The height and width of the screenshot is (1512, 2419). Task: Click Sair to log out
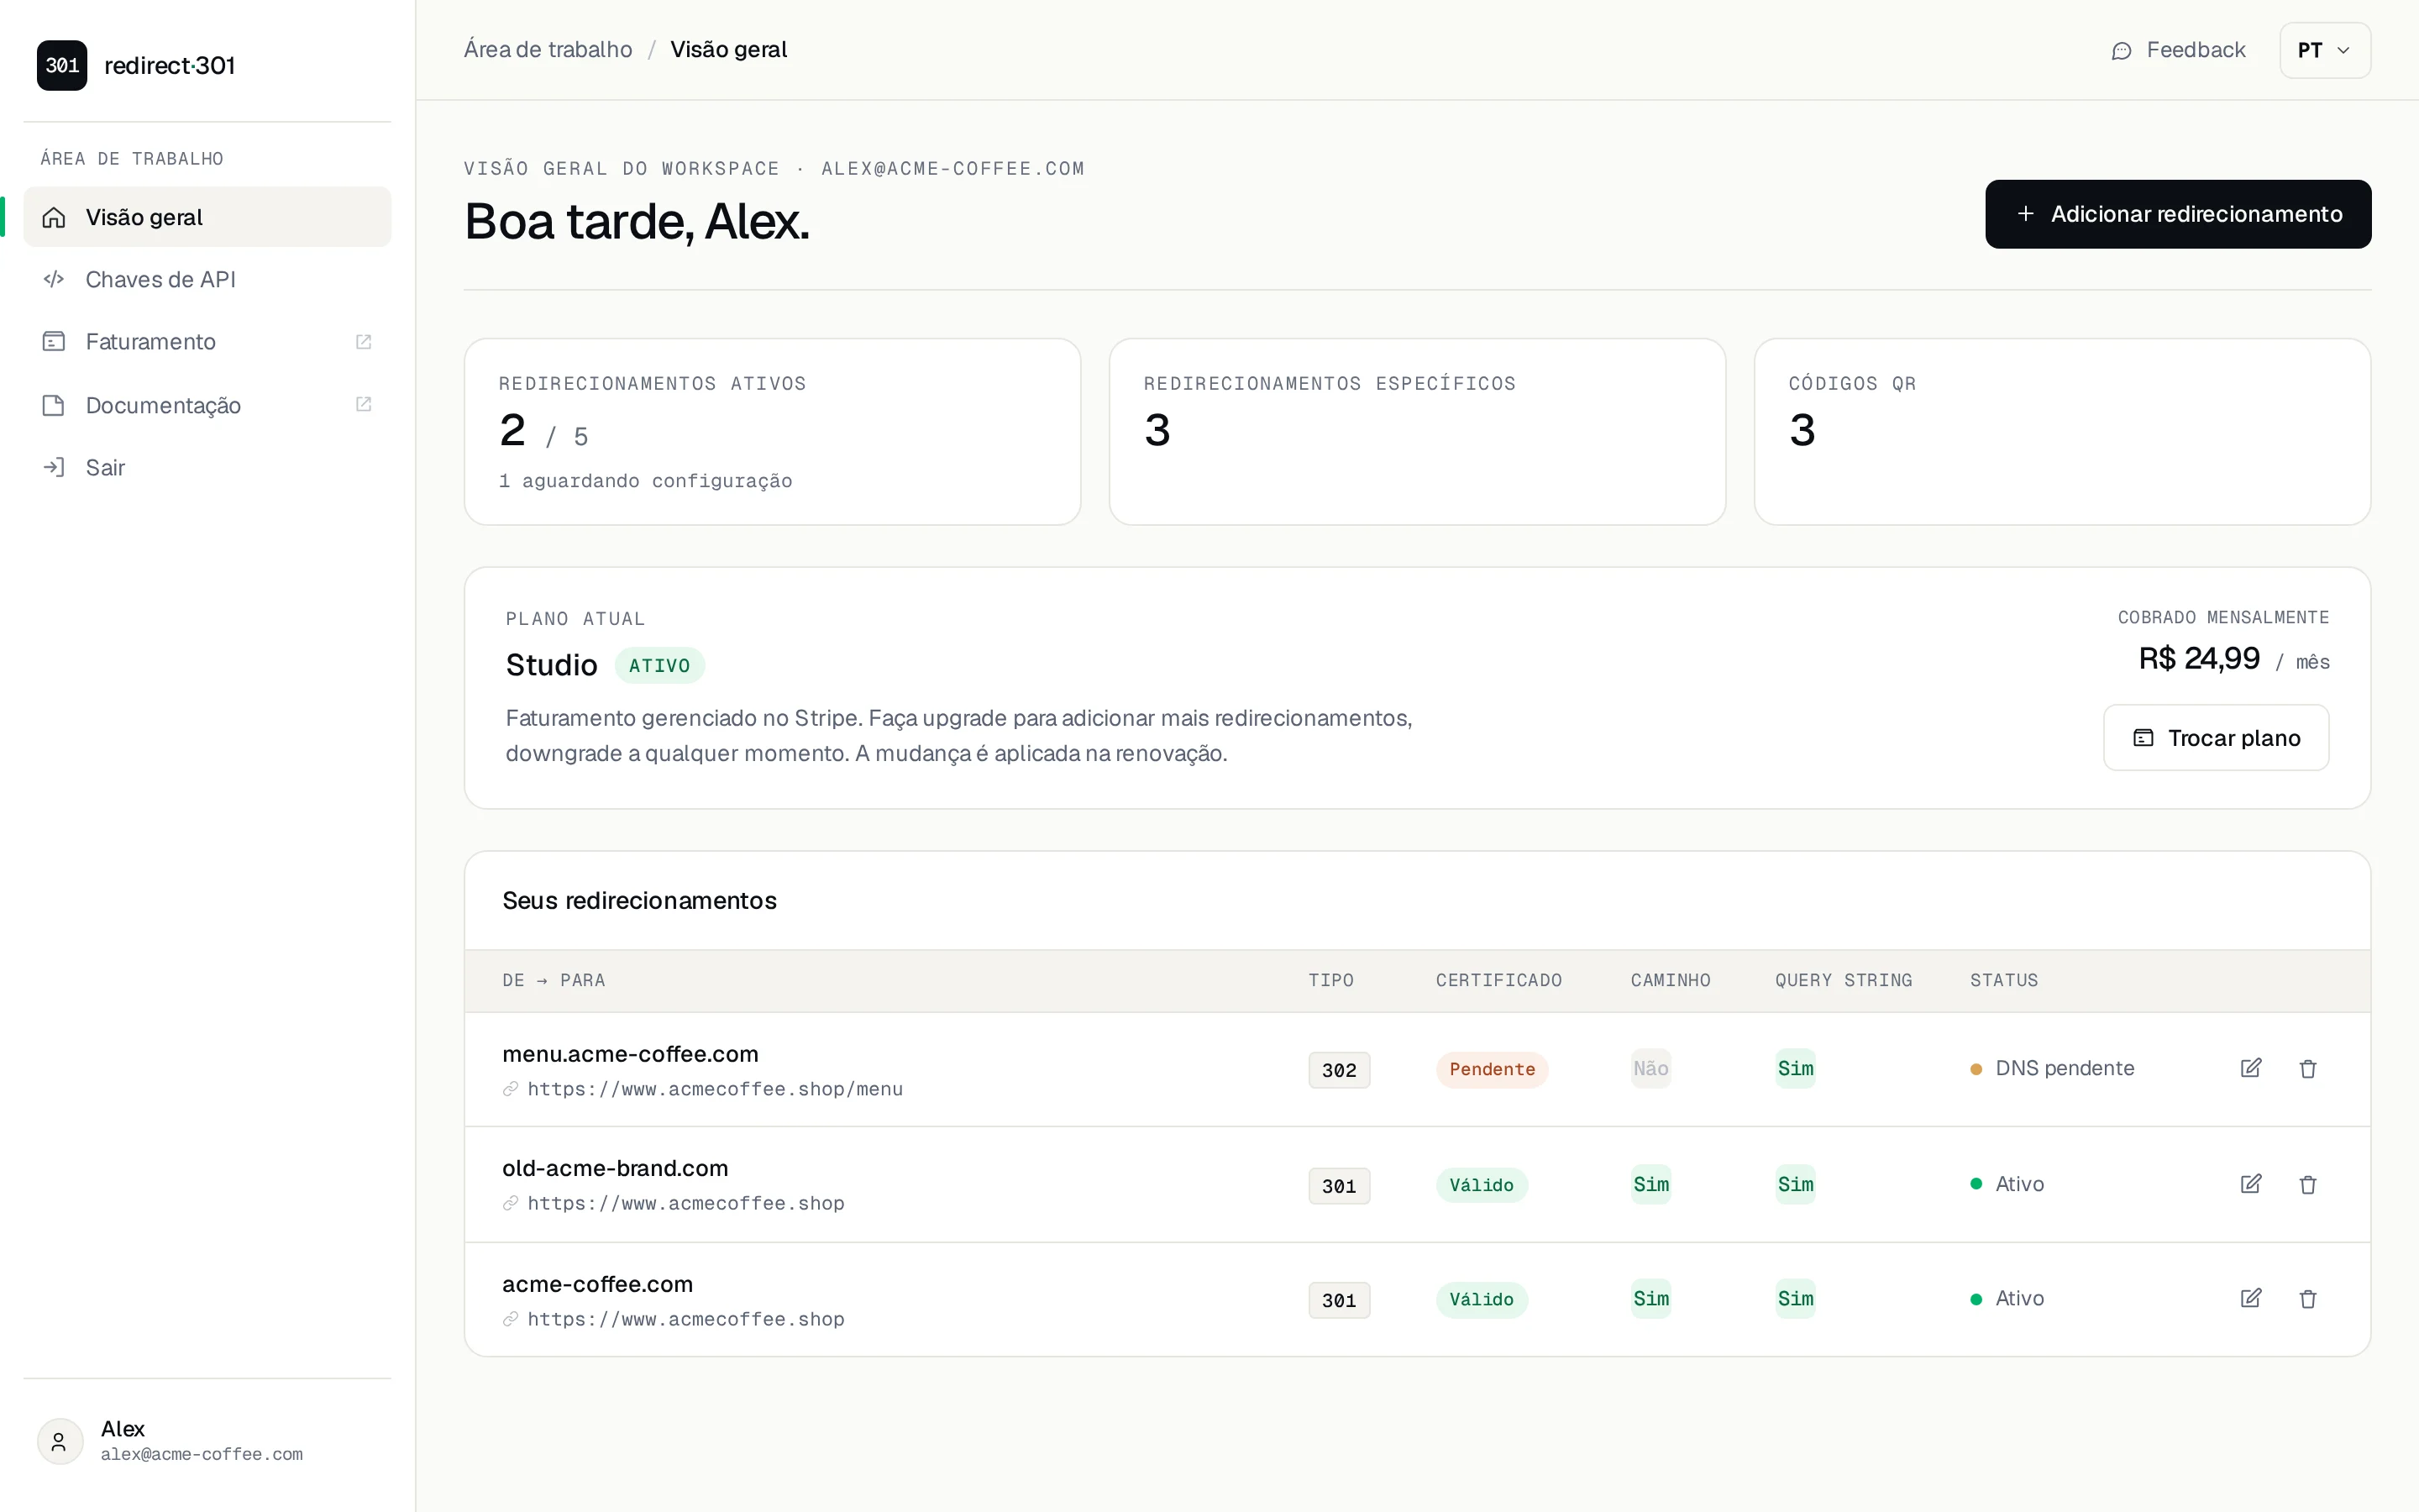click(x=208, y=467)
